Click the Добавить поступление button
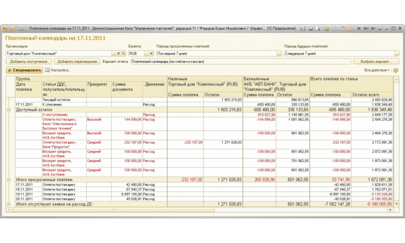 click(28, 61)
